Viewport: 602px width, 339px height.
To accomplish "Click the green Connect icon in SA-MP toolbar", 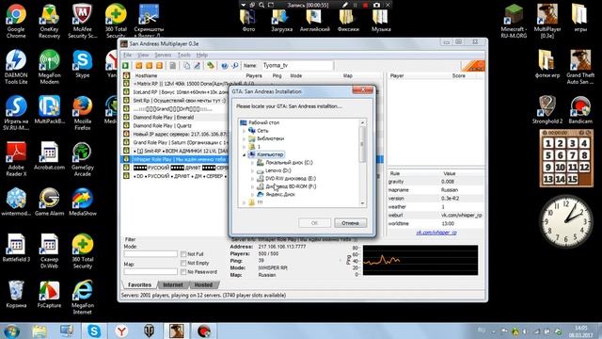I will coord(125,66).
